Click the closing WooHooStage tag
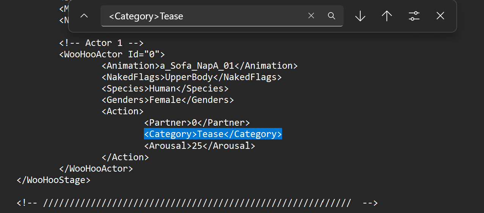 tap(54, 180)
